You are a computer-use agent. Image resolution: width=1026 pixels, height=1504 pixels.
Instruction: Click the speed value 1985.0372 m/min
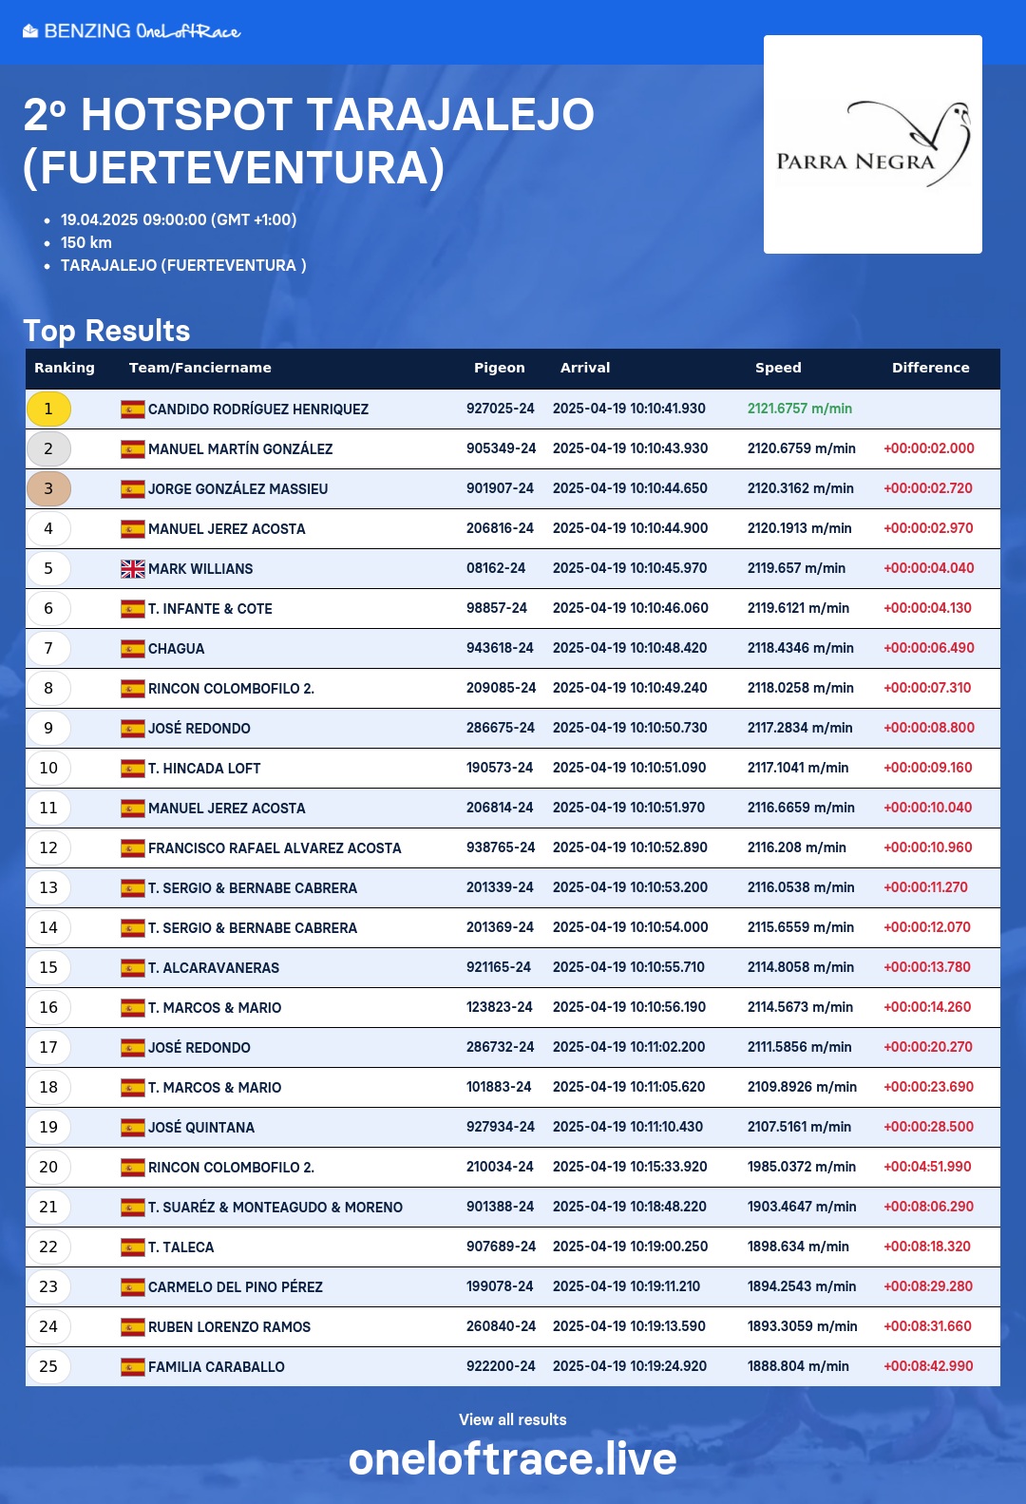[x=802, y=1167]
